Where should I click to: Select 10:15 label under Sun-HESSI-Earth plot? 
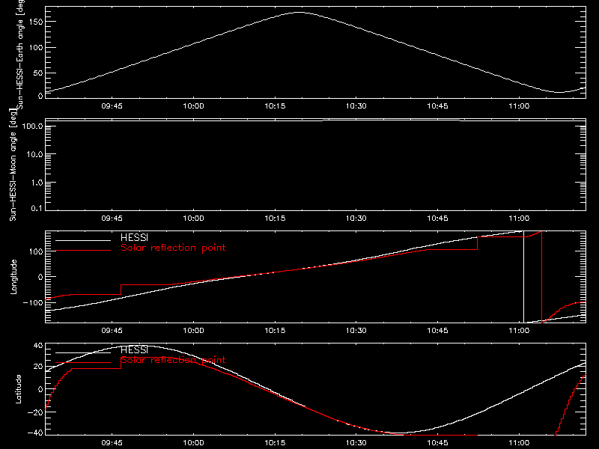(275, 106)
